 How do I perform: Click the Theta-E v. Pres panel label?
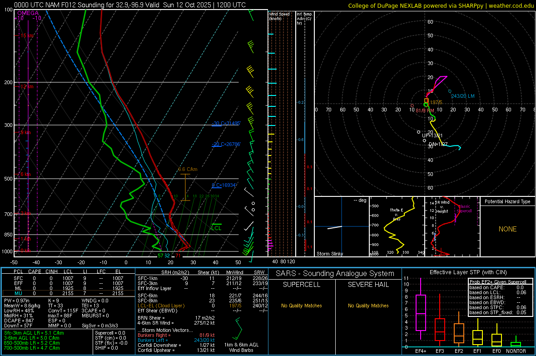pos(397,214)
